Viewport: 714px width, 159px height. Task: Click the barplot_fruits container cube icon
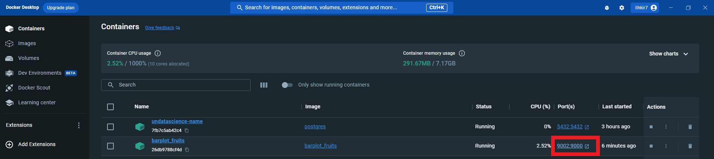[140, 146]
